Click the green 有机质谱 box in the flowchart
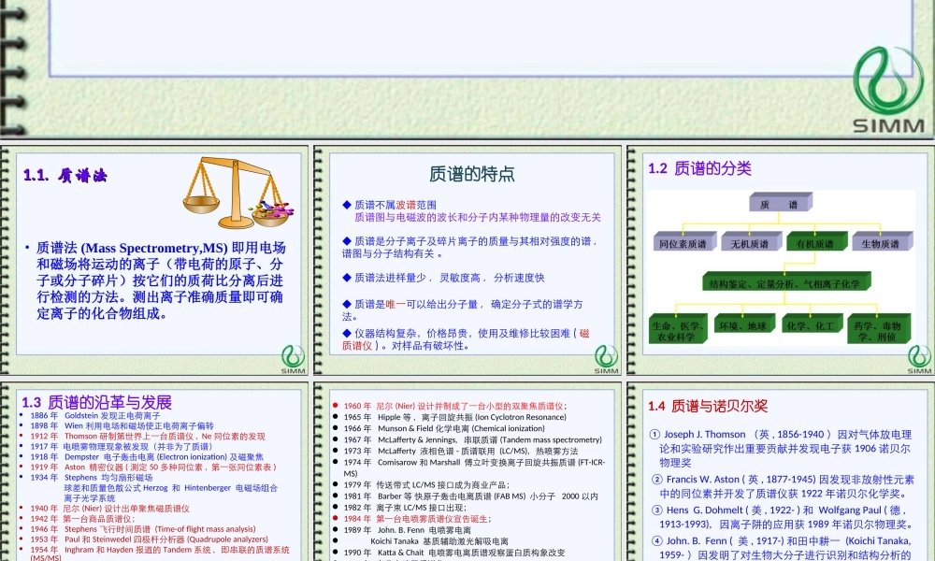 coord(815,240)
